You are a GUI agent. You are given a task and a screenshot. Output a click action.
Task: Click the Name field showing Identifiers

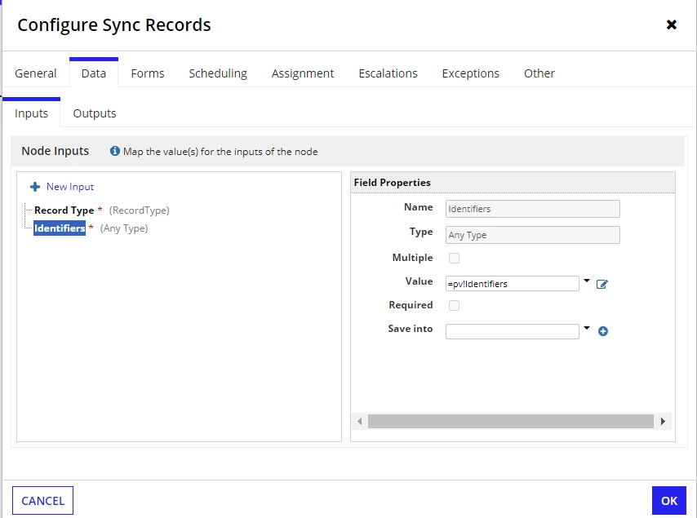(x=532, y=209)
